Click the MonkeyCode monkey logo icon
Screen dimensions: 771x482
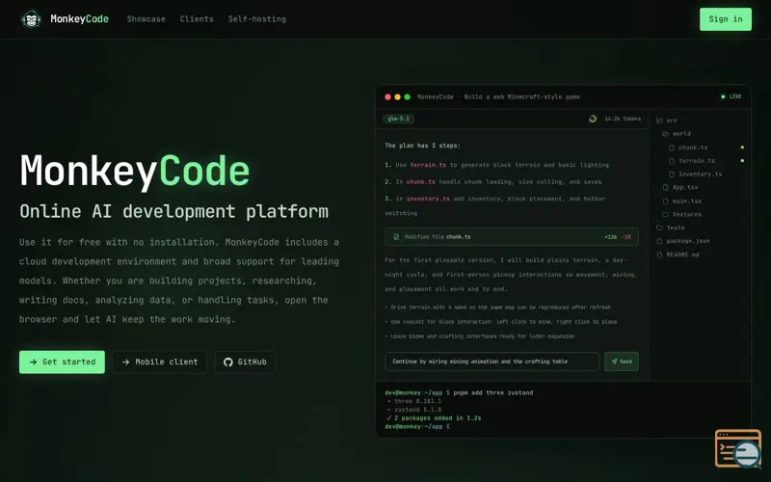31,19
